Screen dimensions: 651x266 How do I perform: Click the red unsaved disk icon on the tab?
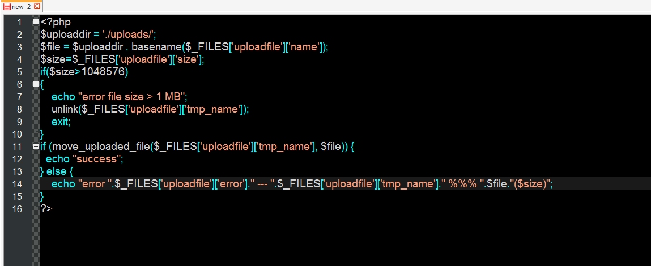(7, 6)
